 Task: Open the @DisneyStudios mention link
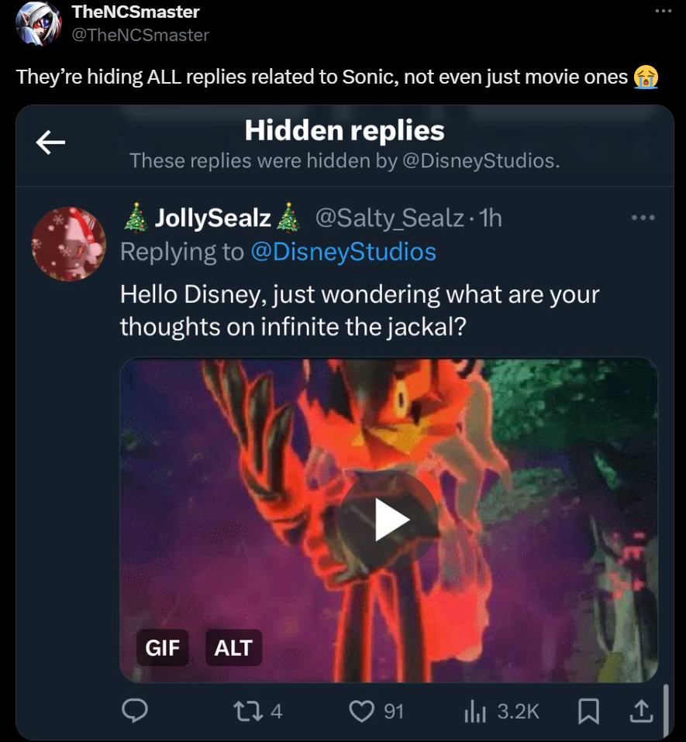point(343,252)
